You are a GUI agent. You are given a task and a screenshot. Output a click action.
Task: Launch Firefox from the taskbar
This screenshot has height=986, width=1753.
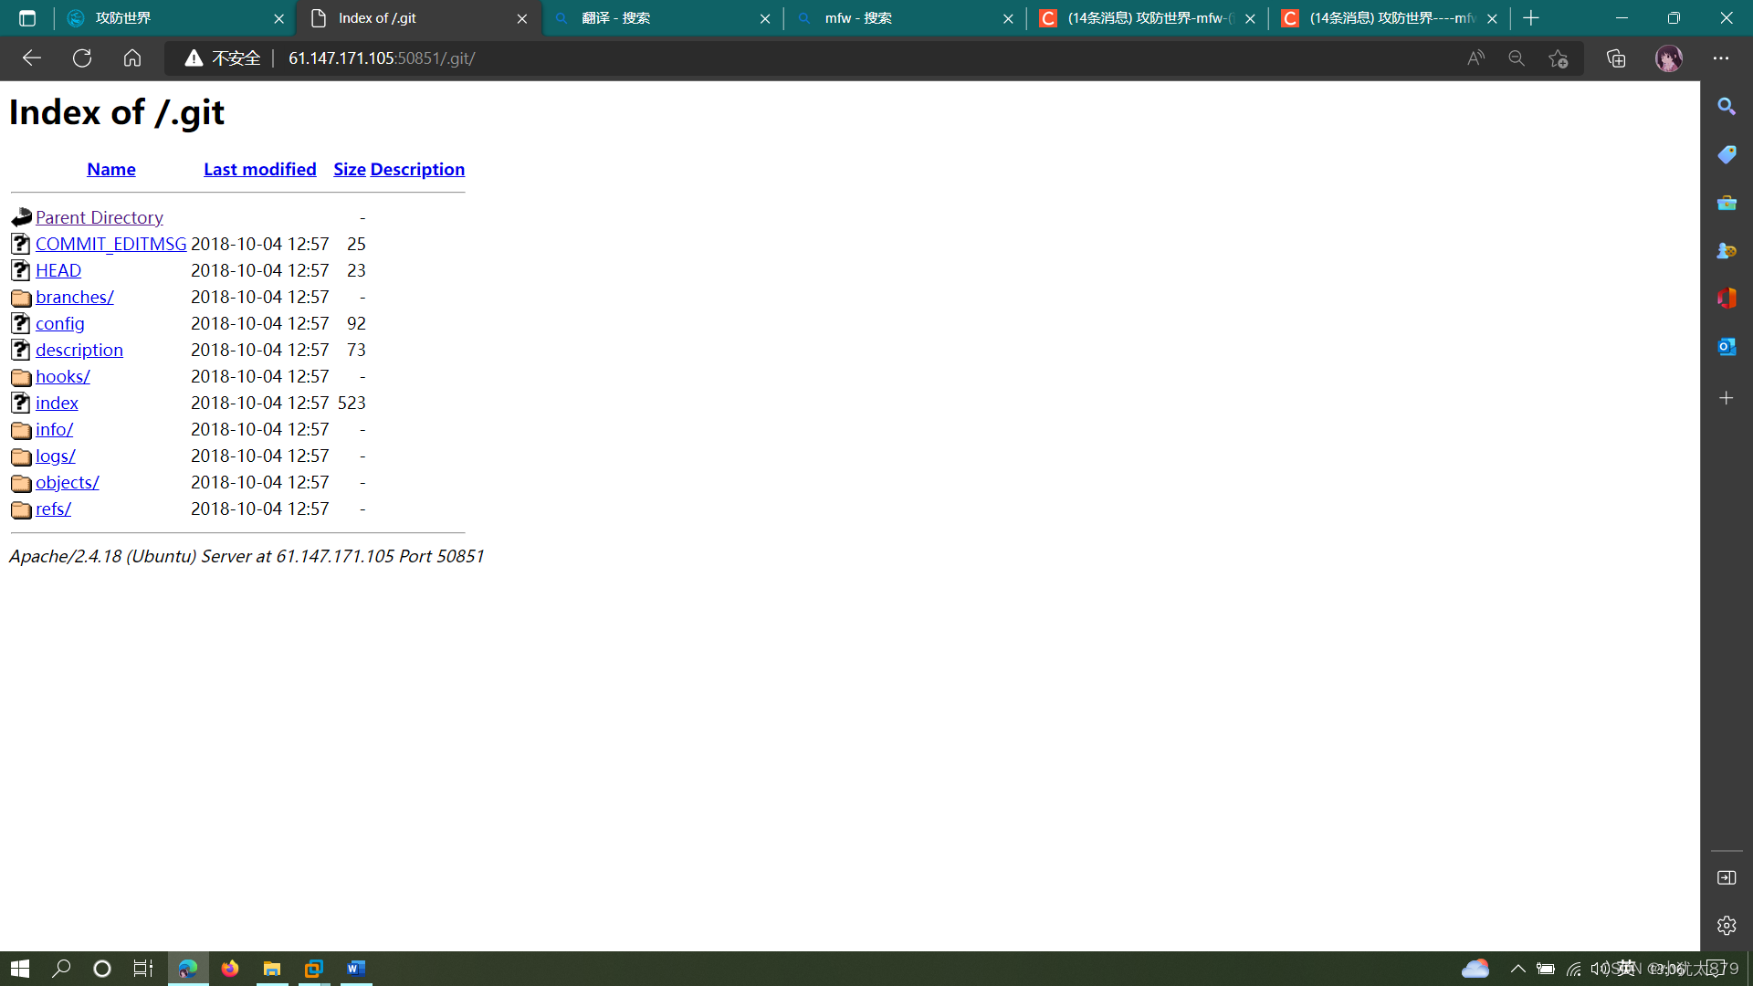point(230,969)
